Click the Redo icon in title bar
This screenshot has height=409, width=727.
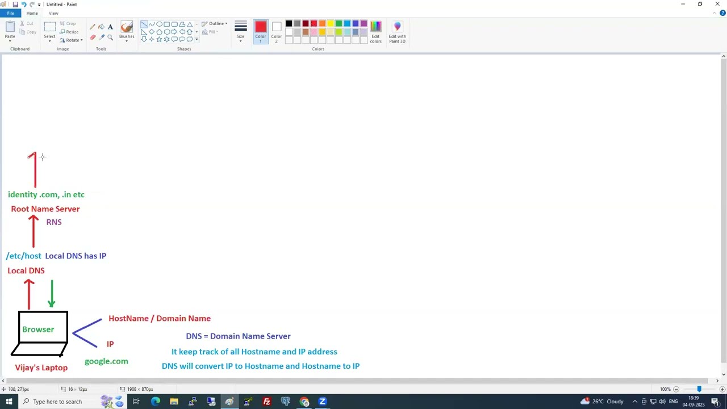(32, 4)
